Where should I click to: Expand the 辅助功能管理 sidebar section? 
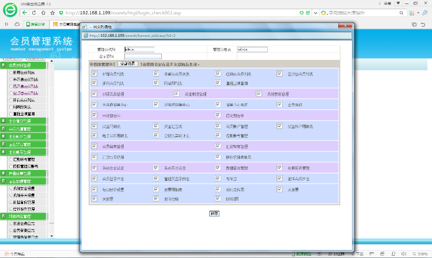coord(23,216)
